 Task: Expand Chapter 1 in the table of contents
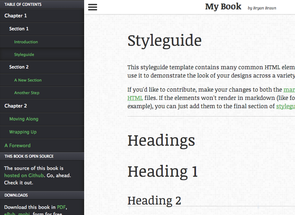[x=16, y=16]
